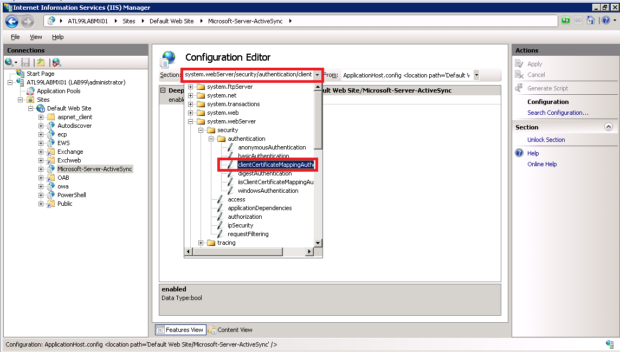Click Sites in address breadcrumb
Image resolution: width=620 pixels, height=352 pixels.
129,21
